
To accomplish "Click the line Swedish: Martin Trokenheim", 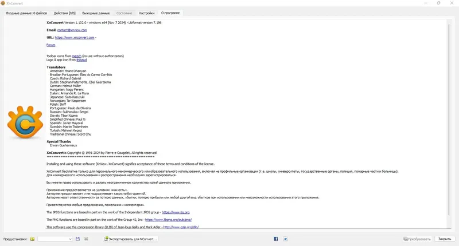I will pos(69,126).
